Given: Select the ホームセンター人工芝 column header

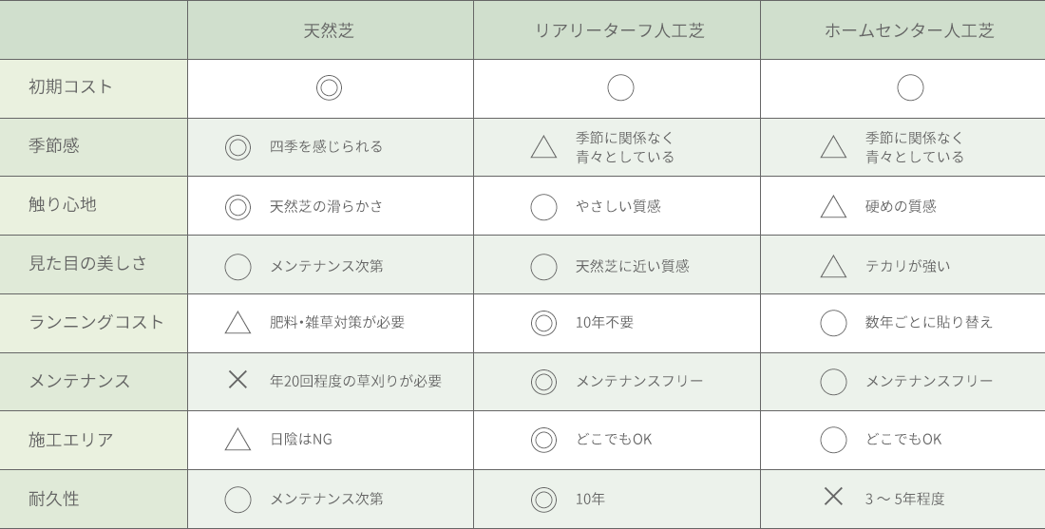Looking at the screenshot, I should (x=903, y=30).
